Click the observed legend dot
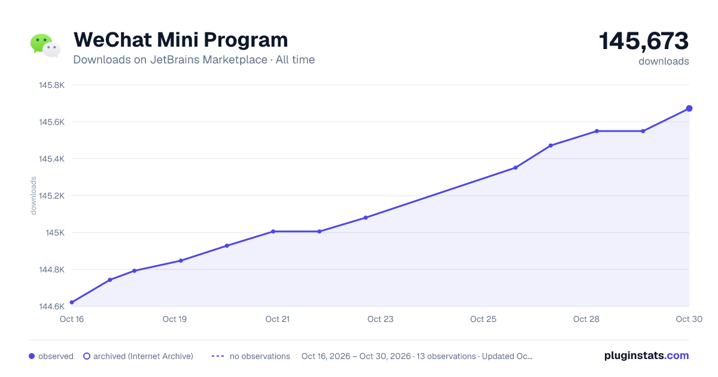This screenshot has height=377, width=718. pos(32,356)
